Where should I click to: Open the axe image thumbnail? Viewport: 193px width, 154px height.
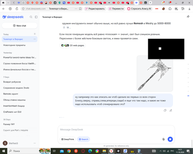[x=155, y=74]
